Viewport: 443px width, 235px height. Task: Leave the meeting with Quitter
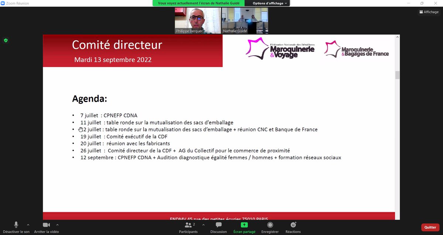(430, 227)
